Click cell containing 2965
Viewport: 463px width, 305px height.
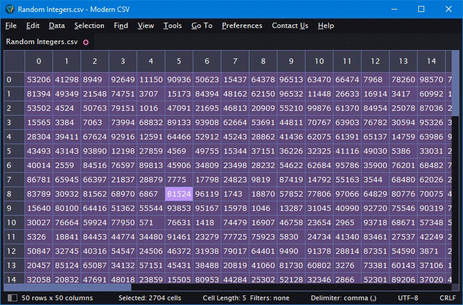pos(347,222)
